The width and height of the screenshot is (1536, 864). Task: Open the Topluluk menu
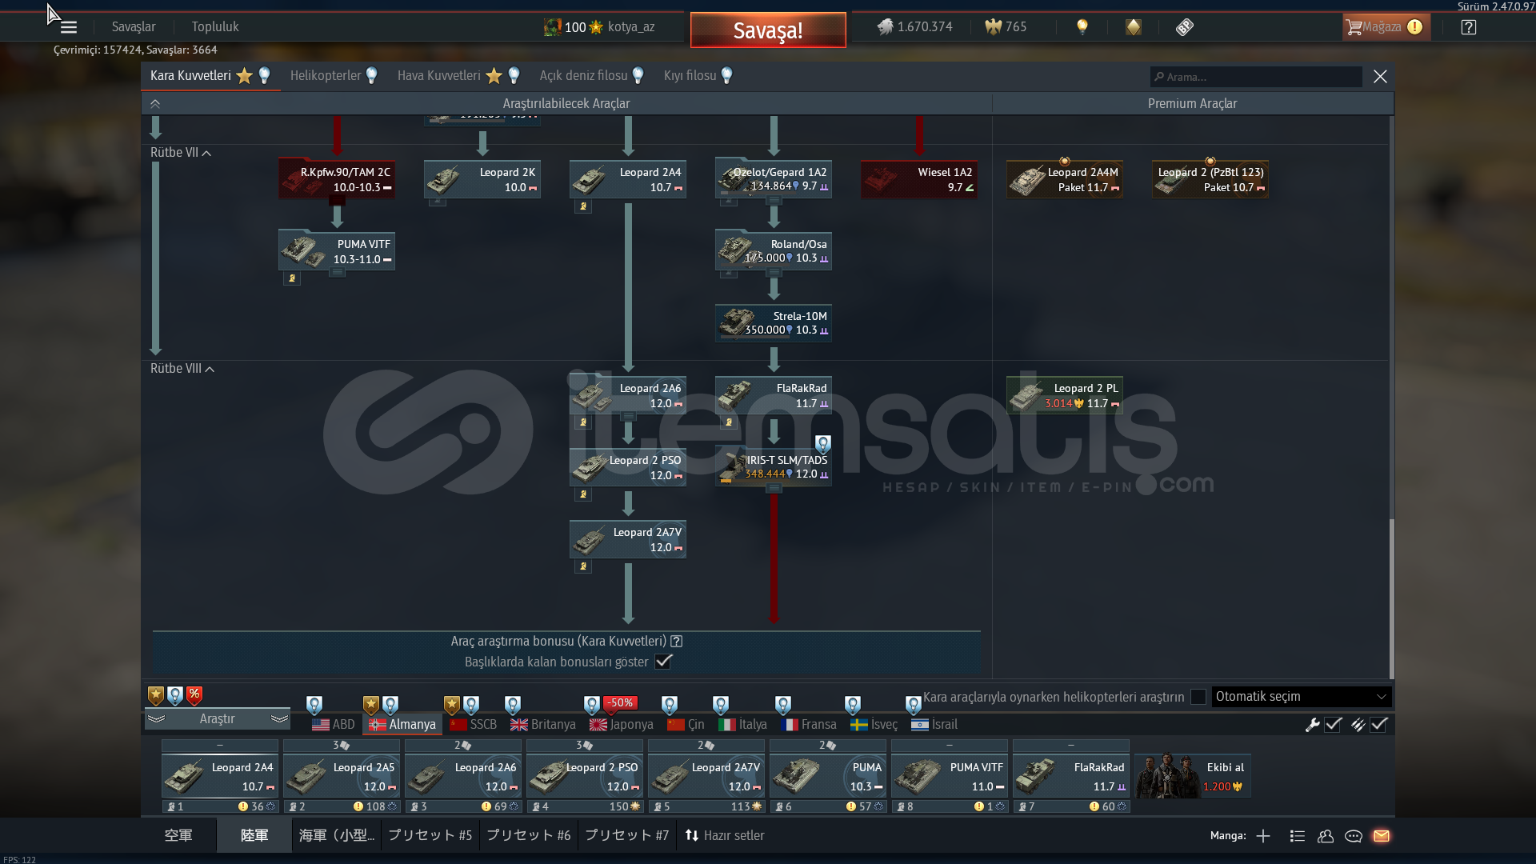[x=215, y=27]
